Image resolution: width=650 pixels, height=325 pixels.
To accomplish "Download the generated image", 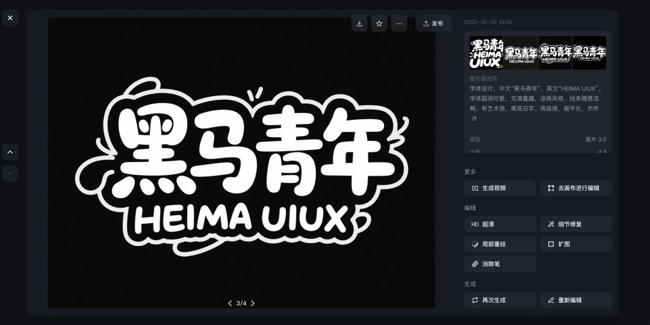I will click(359, 23).
